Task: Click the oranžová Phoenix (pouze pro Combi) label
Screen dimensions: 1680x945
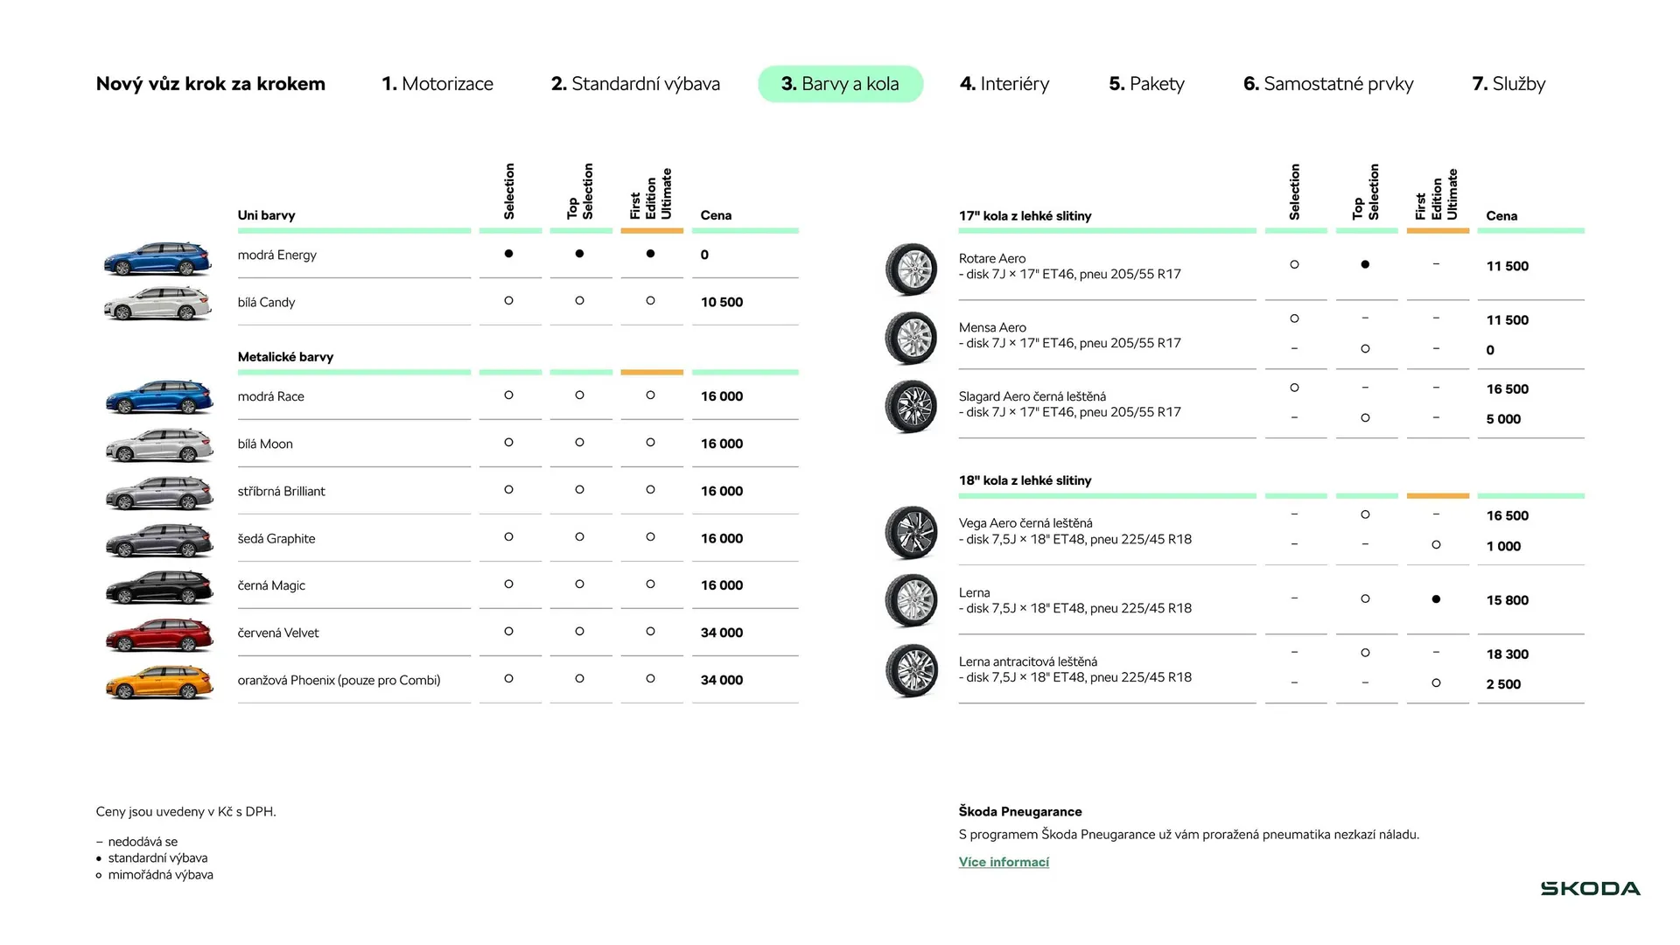Action: tap(339, 680)
